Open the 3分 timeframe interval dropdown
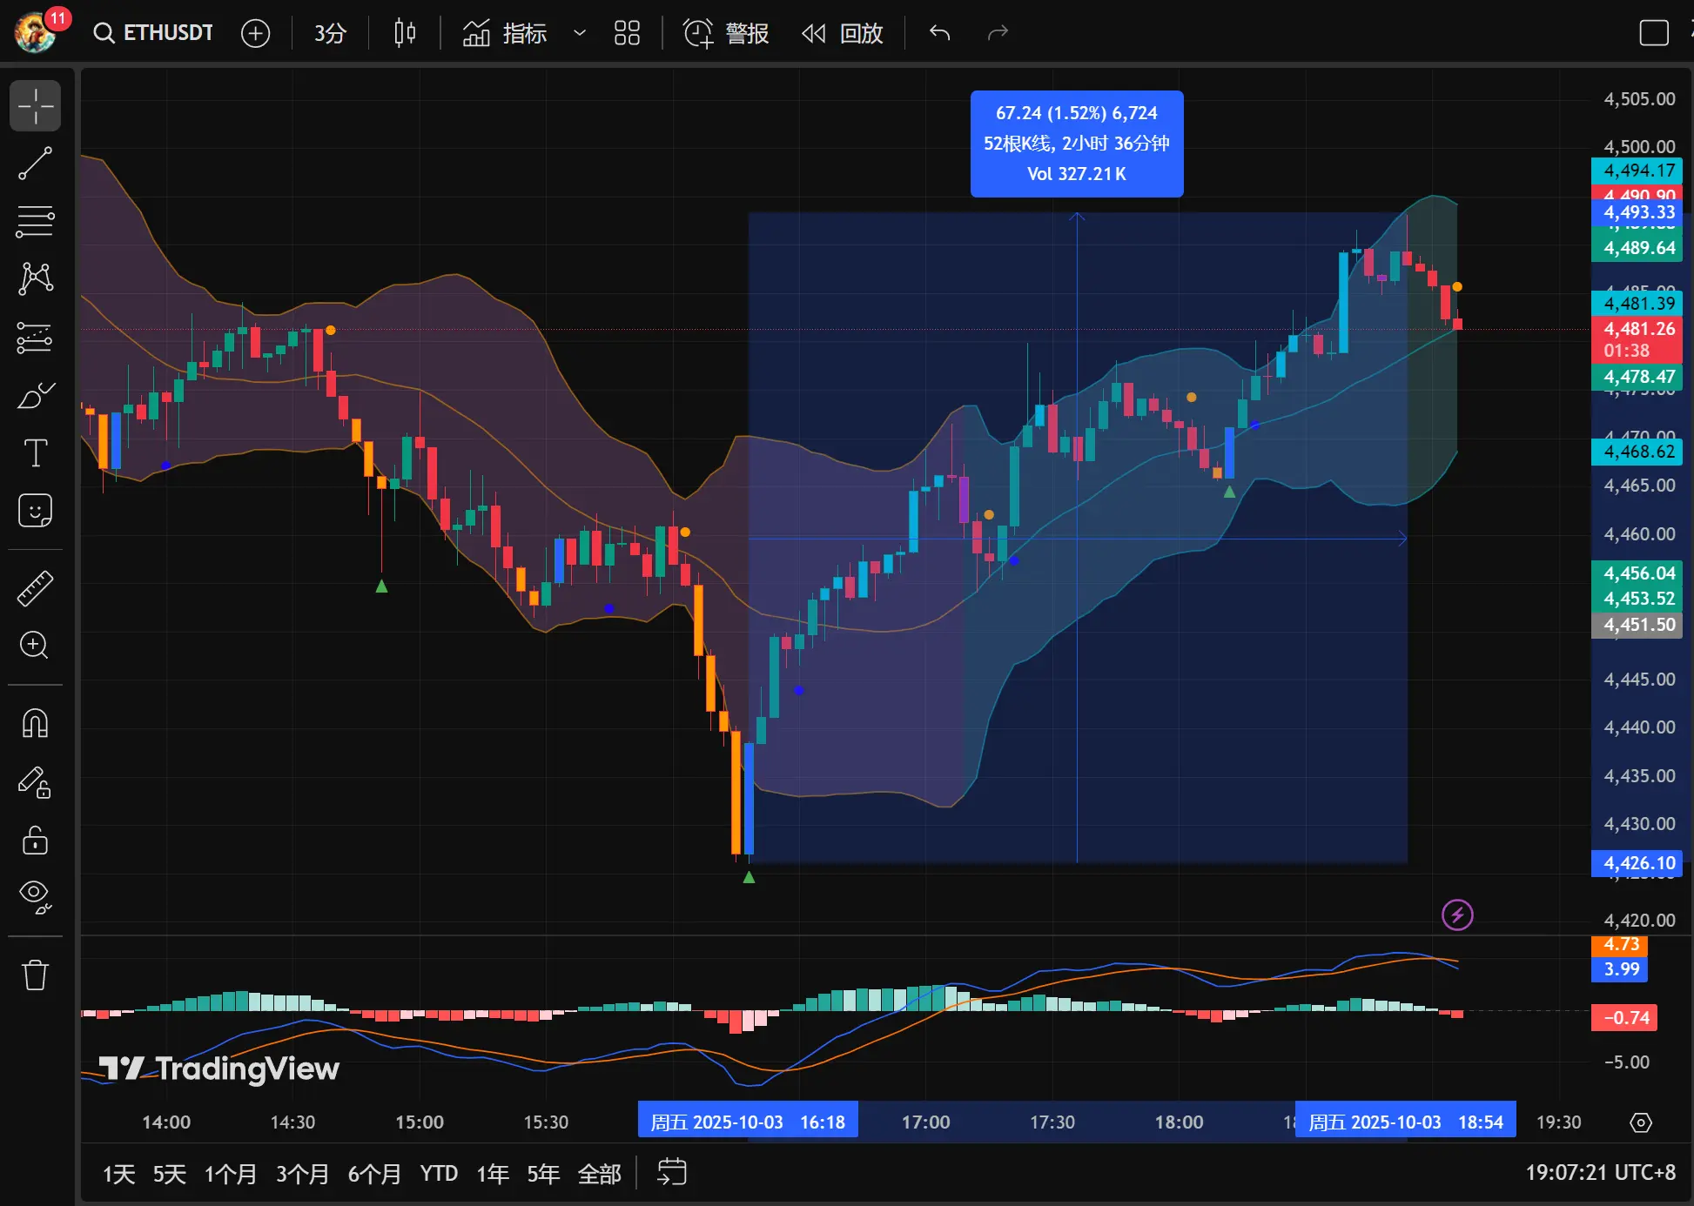Viewport: 1694px width, 1206px height. click(330, 33)
